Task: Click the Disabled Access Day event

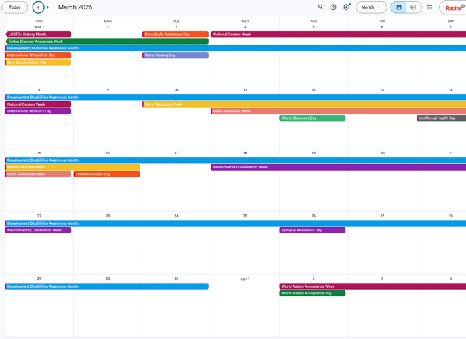Action: (107, 174)
